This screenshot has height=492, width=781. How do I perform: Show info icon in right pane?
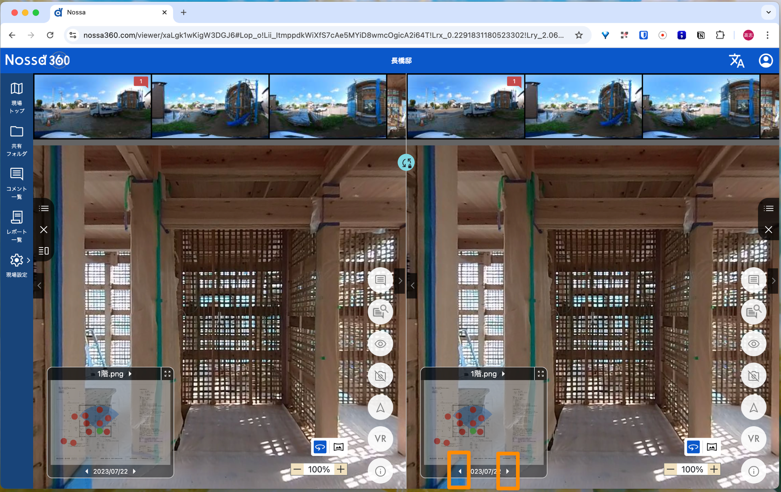[x=753, y=471]
